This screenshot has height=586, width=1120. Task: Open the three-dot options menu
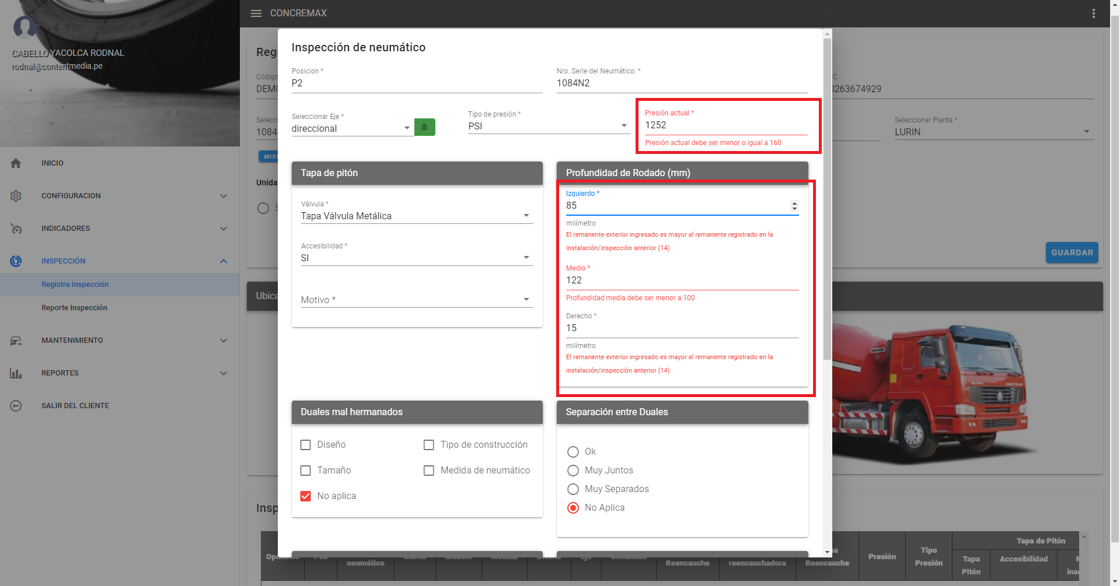(1093, 13)
